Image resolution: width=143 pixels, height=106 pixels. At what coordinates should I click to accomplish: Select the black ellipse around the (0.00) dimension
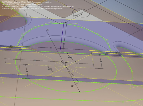coord(81,13)
